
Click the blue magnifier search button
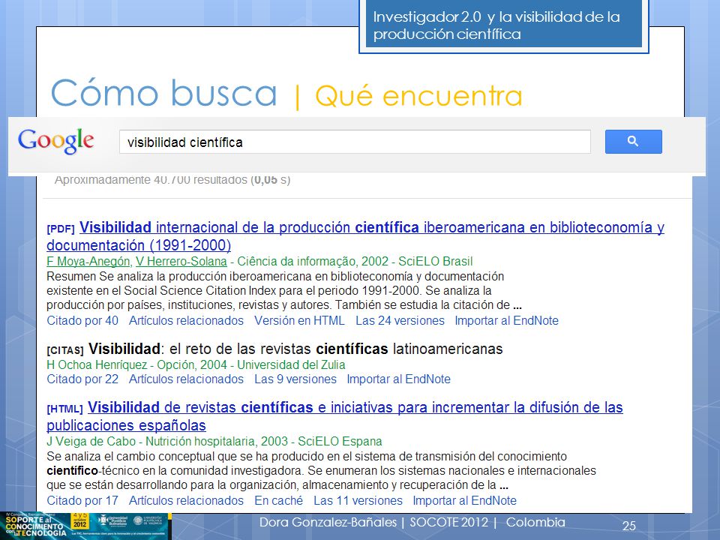coord(633,142)
